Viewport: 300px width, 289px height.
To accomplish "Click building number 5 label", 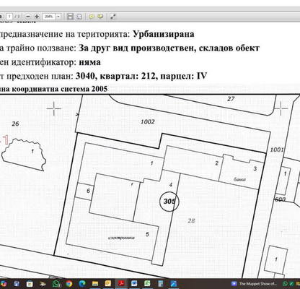I will [x=147, y=234].
